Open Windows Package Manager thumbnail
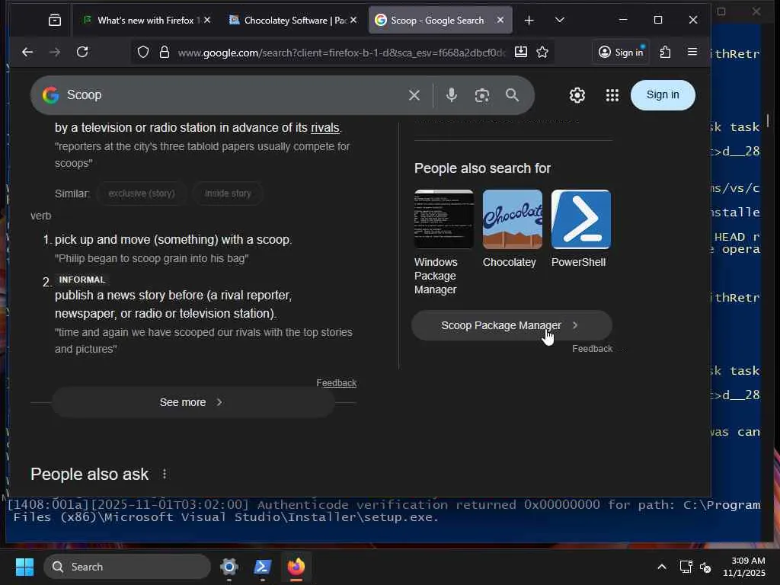Screen dimensions: 780x585 tap(444, 219)
